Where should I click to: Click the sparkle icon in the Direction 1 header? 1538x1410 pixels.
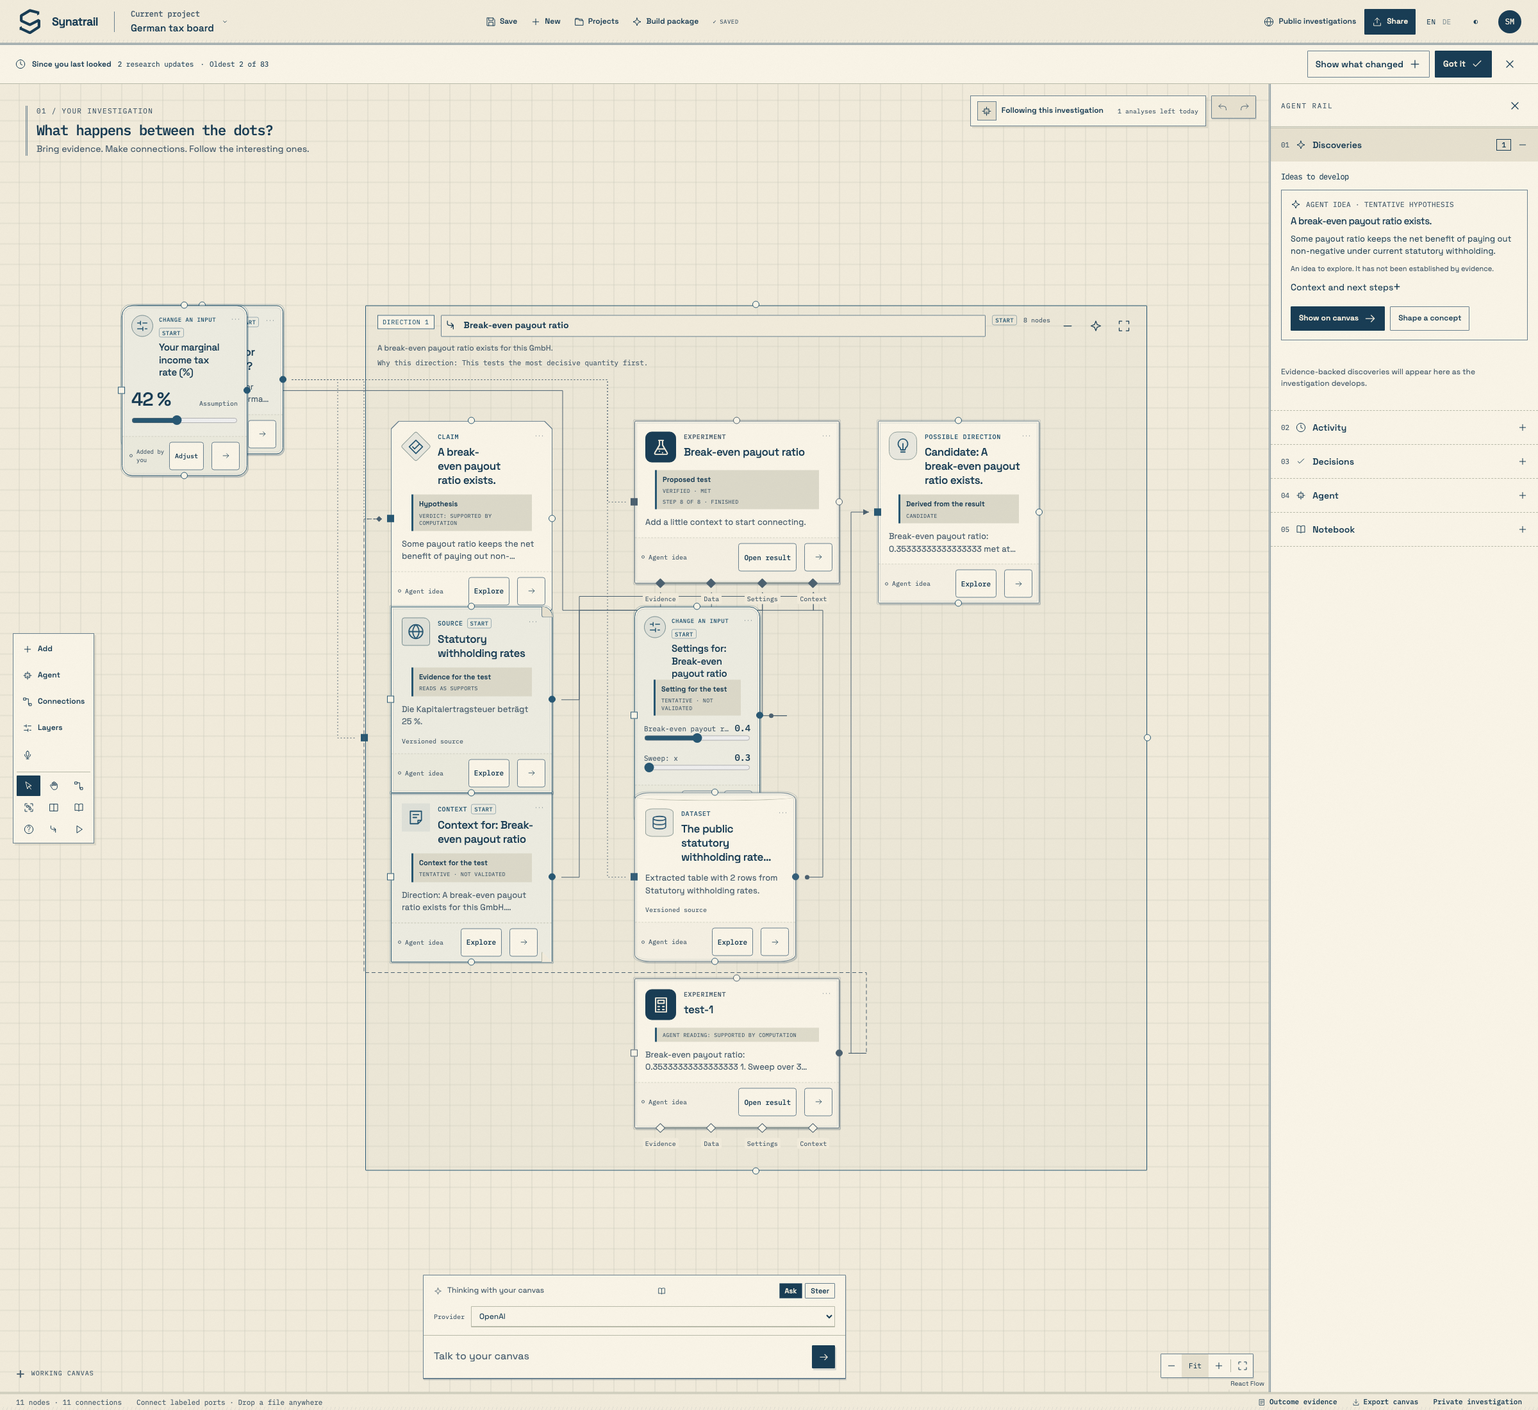point(1096,326)
